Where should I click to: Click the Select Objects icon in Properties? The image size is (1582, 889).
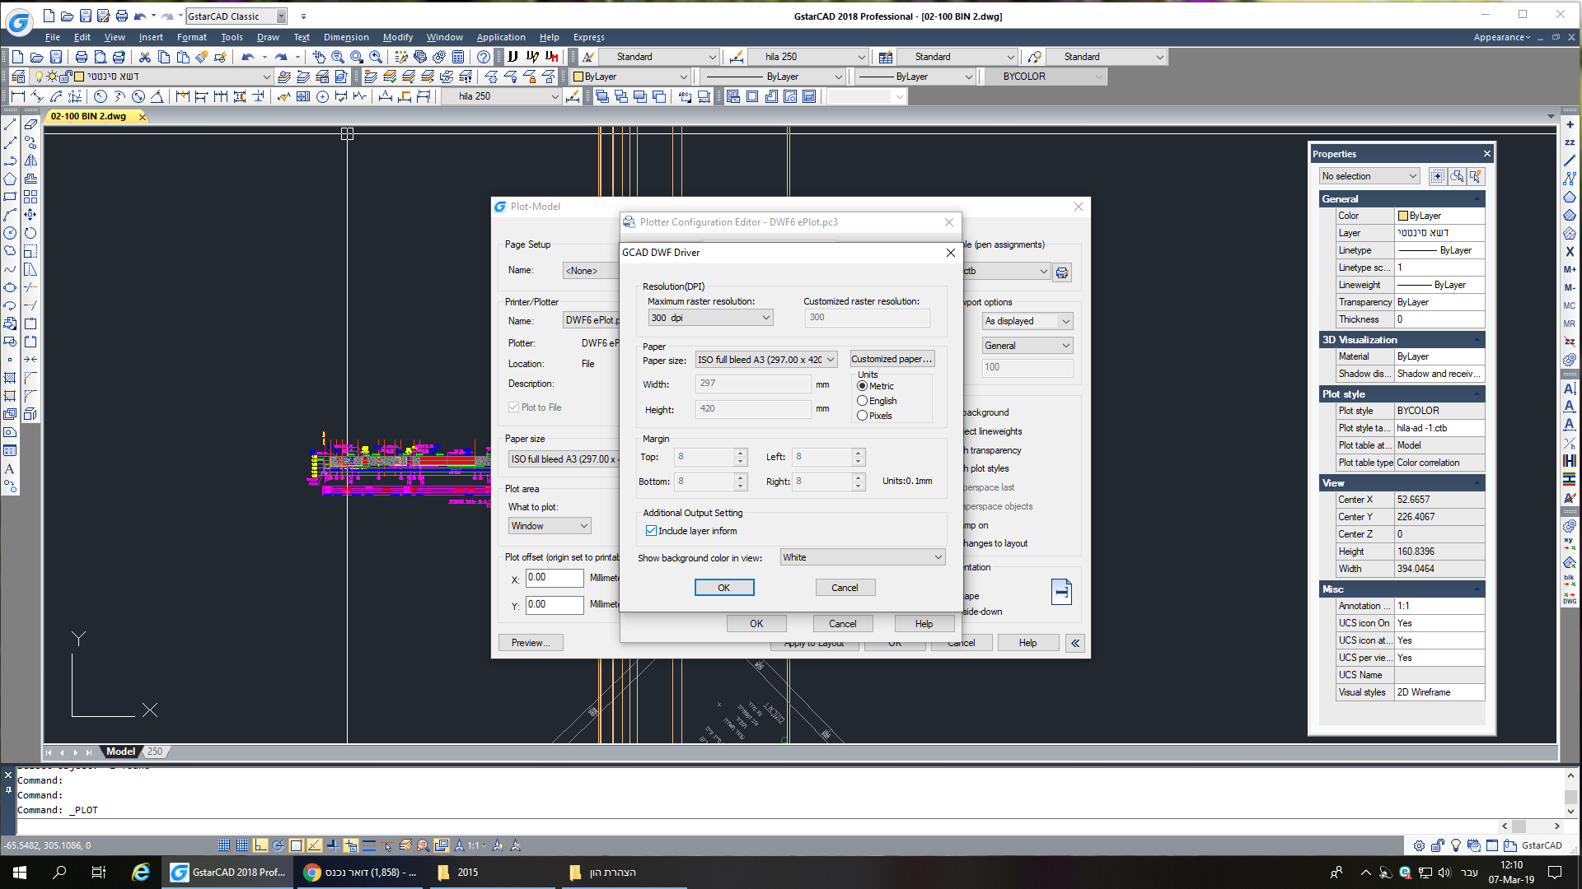click(1457, 176)
